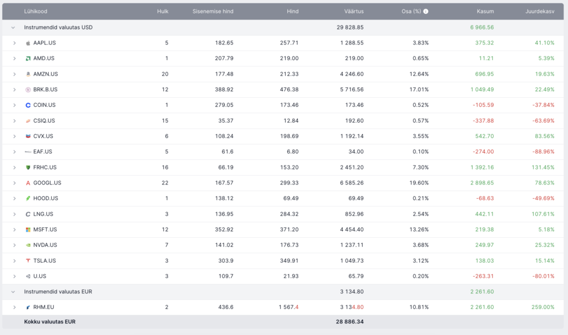Click the Amazon logo next to AMZN.US
The height and width of the screenshot is (335, 568).
(28, 74)
